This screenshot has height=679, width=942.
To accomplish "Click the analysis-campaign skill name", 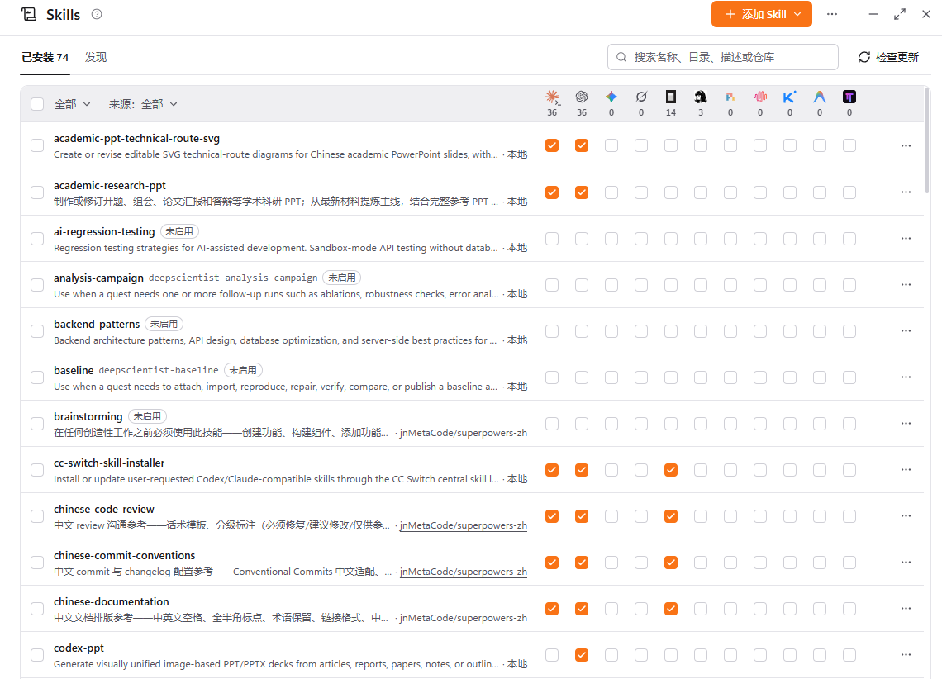I will pos(98,278).
